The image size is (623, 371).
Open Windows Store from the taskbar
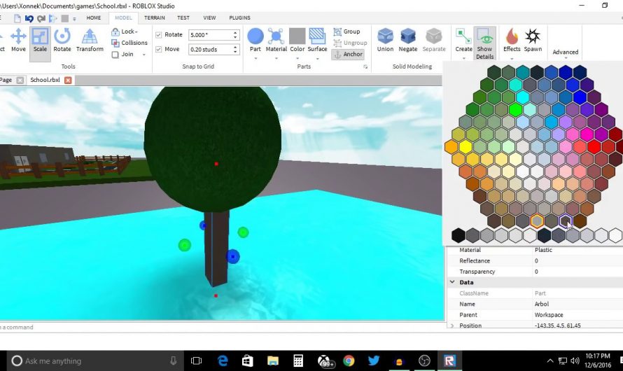248,360
